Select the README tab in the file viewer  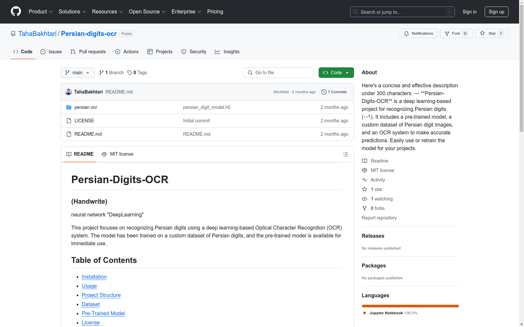click(80, 154)
